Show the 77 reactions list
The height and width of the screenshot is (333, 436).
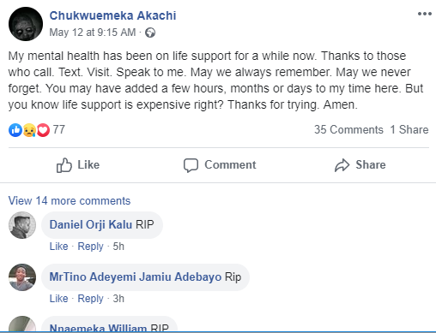59,129
